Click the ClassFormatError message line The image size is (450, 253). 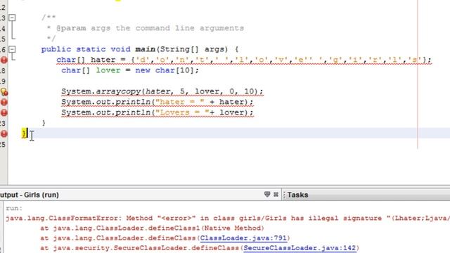coord(228,219)
